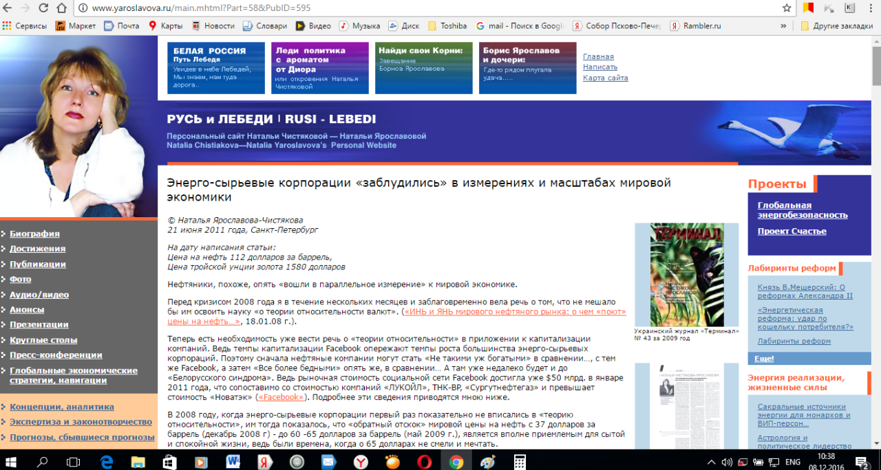Open the Карта сайта link

tap(606, 78)
